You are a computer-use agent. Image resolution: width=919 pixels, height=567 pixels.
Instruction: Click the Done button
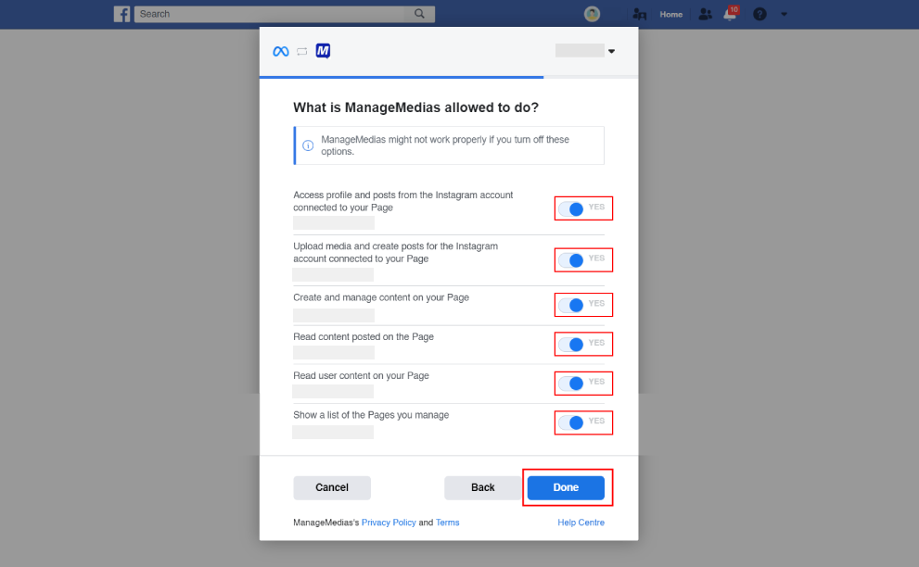coord(566,487)
